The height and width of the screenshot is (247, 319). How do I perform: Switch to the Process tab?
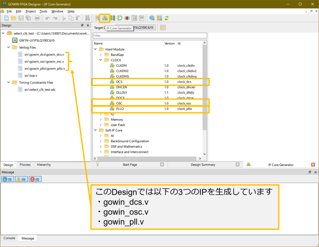pyautogui.click(x=25, y=165)
